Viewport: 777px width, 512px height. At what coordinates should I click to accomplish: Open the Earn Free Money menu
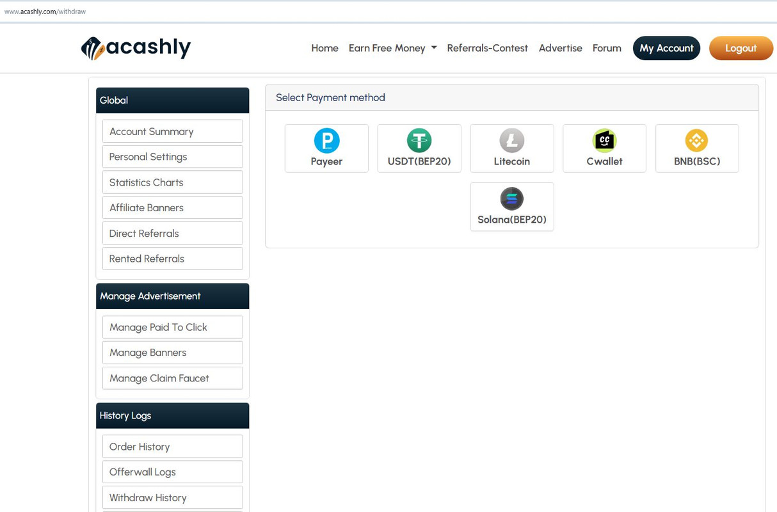392,48
